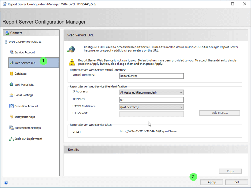Go to the Database settings page
Image resolution: width=251 pixels, height=188 pixels.
21,74
